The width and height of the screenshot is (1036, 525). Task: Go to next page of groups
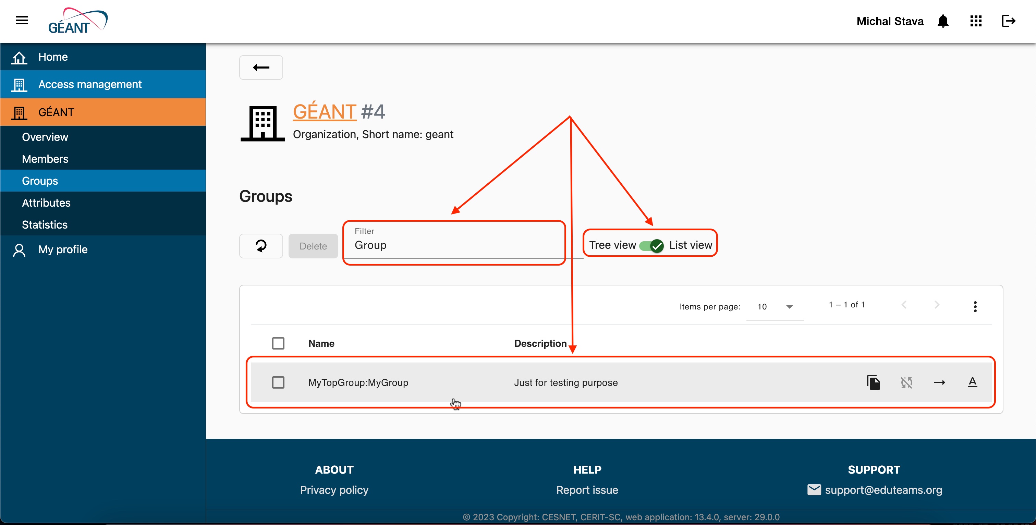[x=937, y=305]
